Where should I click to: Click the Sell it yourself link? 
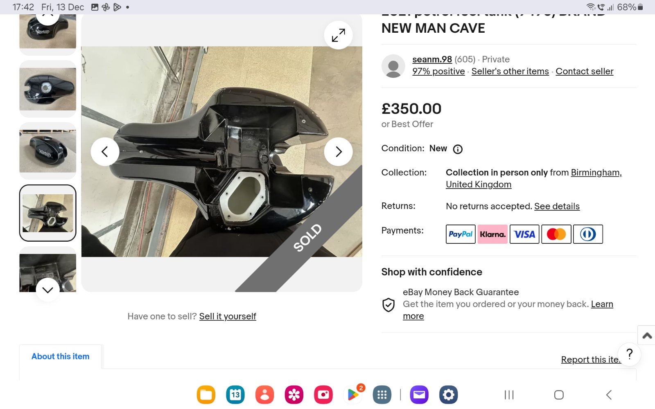tap(228, 317)
